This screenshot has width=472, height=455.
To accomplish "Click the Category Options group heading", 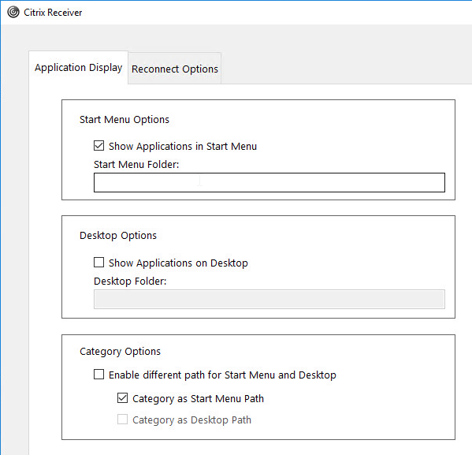I will [x=120, y=352].
